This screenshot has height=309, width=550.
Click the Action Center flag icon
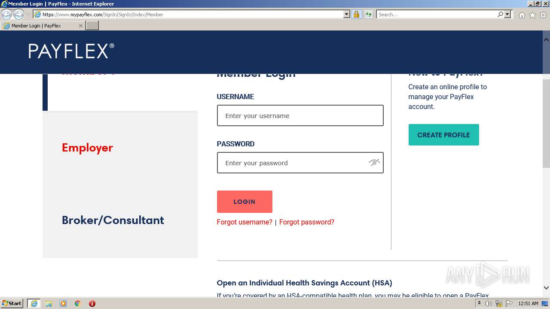click(x=509, y=303)
